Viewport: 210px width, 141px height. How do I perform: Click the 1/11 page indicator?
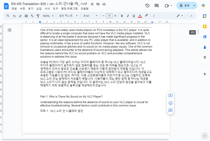[192, 32]
